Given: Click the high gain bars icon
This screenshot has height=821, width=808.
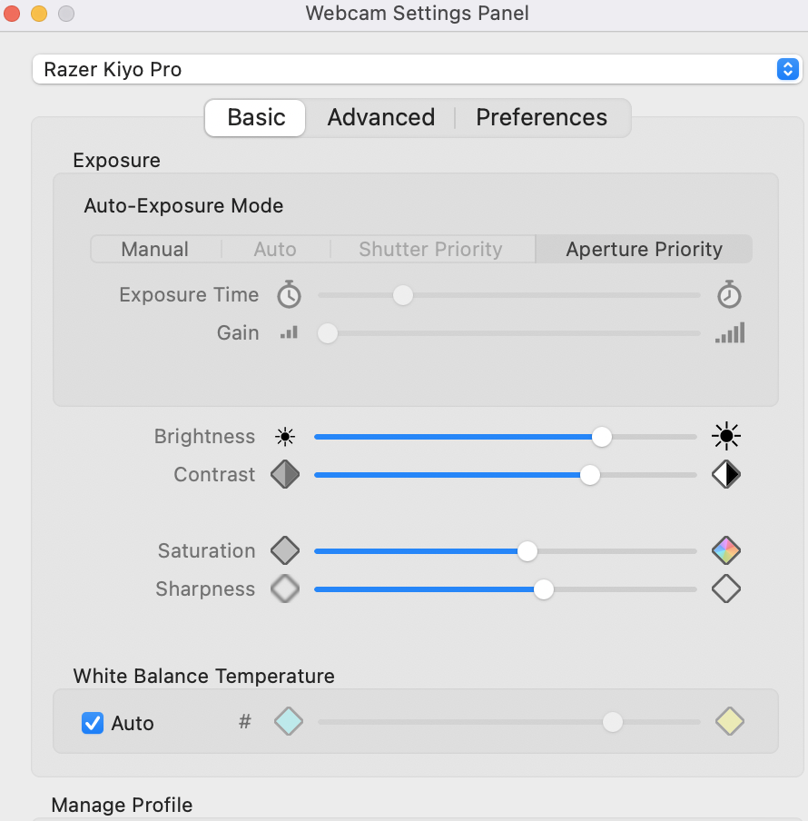Looking at the screenshot, I should pos(729,332).
